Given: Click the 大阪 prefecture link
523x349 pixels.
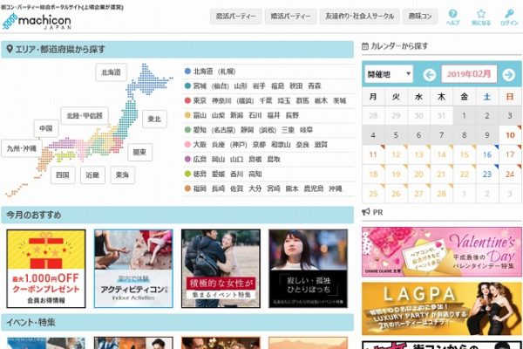Looking at the screenshot, I should coord(201,144).
